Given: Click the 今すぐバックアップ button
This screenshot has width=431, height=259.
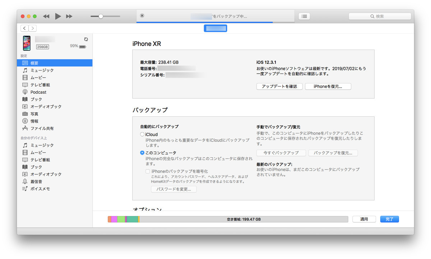Looking at the screenshot, I should point(281,153).
